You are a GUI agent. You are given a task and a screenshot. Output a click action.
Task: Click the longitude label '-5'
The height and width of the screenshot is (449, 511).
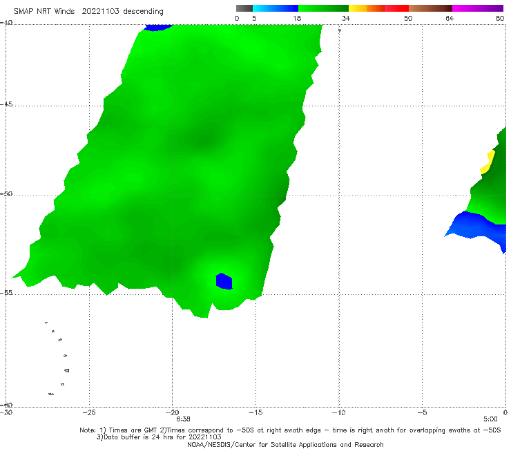(x=422, y=412)
